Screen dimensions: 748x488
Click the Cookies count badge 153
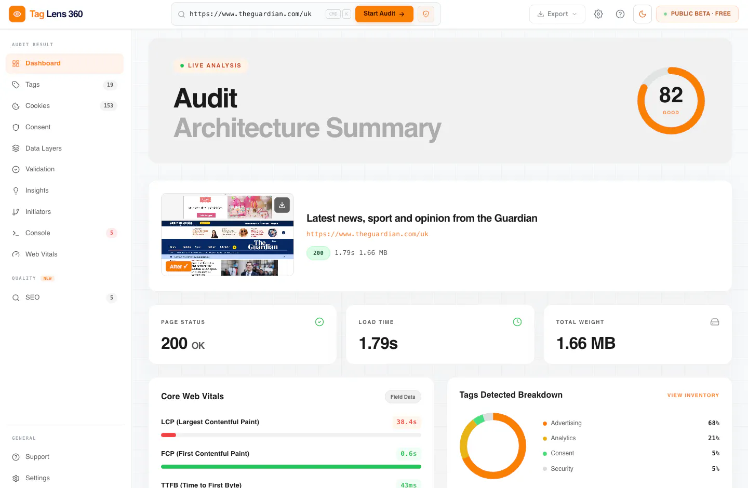tap(109, 106)
